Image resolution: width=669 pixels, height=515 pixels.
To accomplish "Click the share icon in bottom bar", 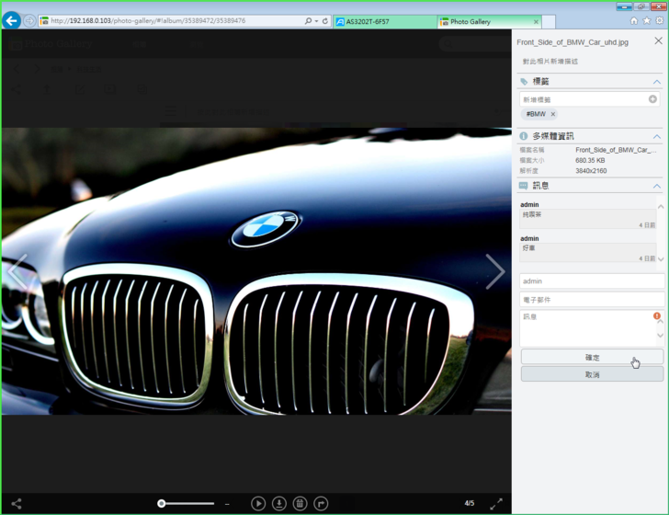I will click(16, 503).
